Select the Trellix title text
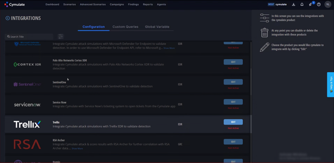This screenshot has height=163, width=334. click(56, 122)
